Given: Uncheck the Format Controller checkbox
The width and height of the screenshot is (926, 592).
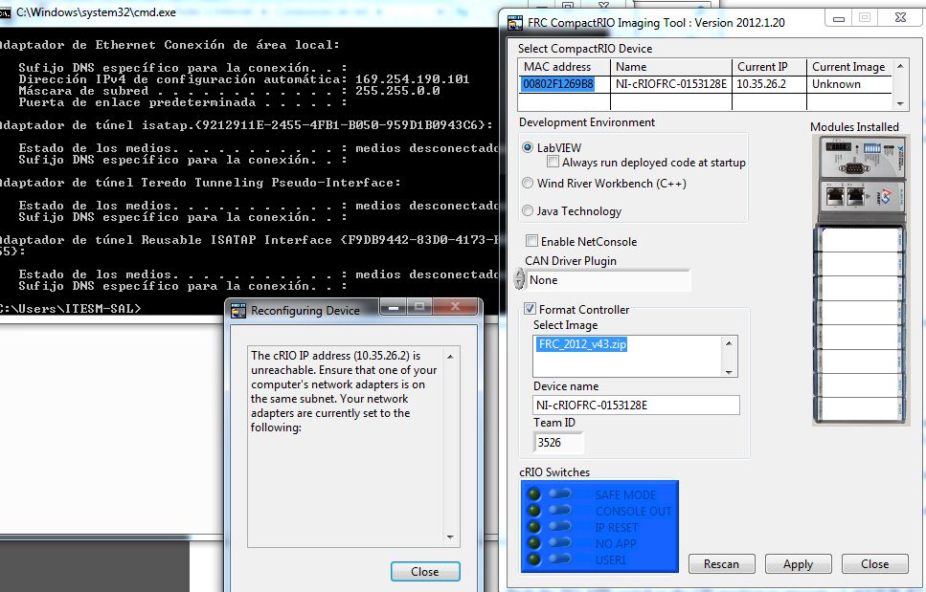Looking at the screenshot, I should pyautogui.click(x=531, y=308).
